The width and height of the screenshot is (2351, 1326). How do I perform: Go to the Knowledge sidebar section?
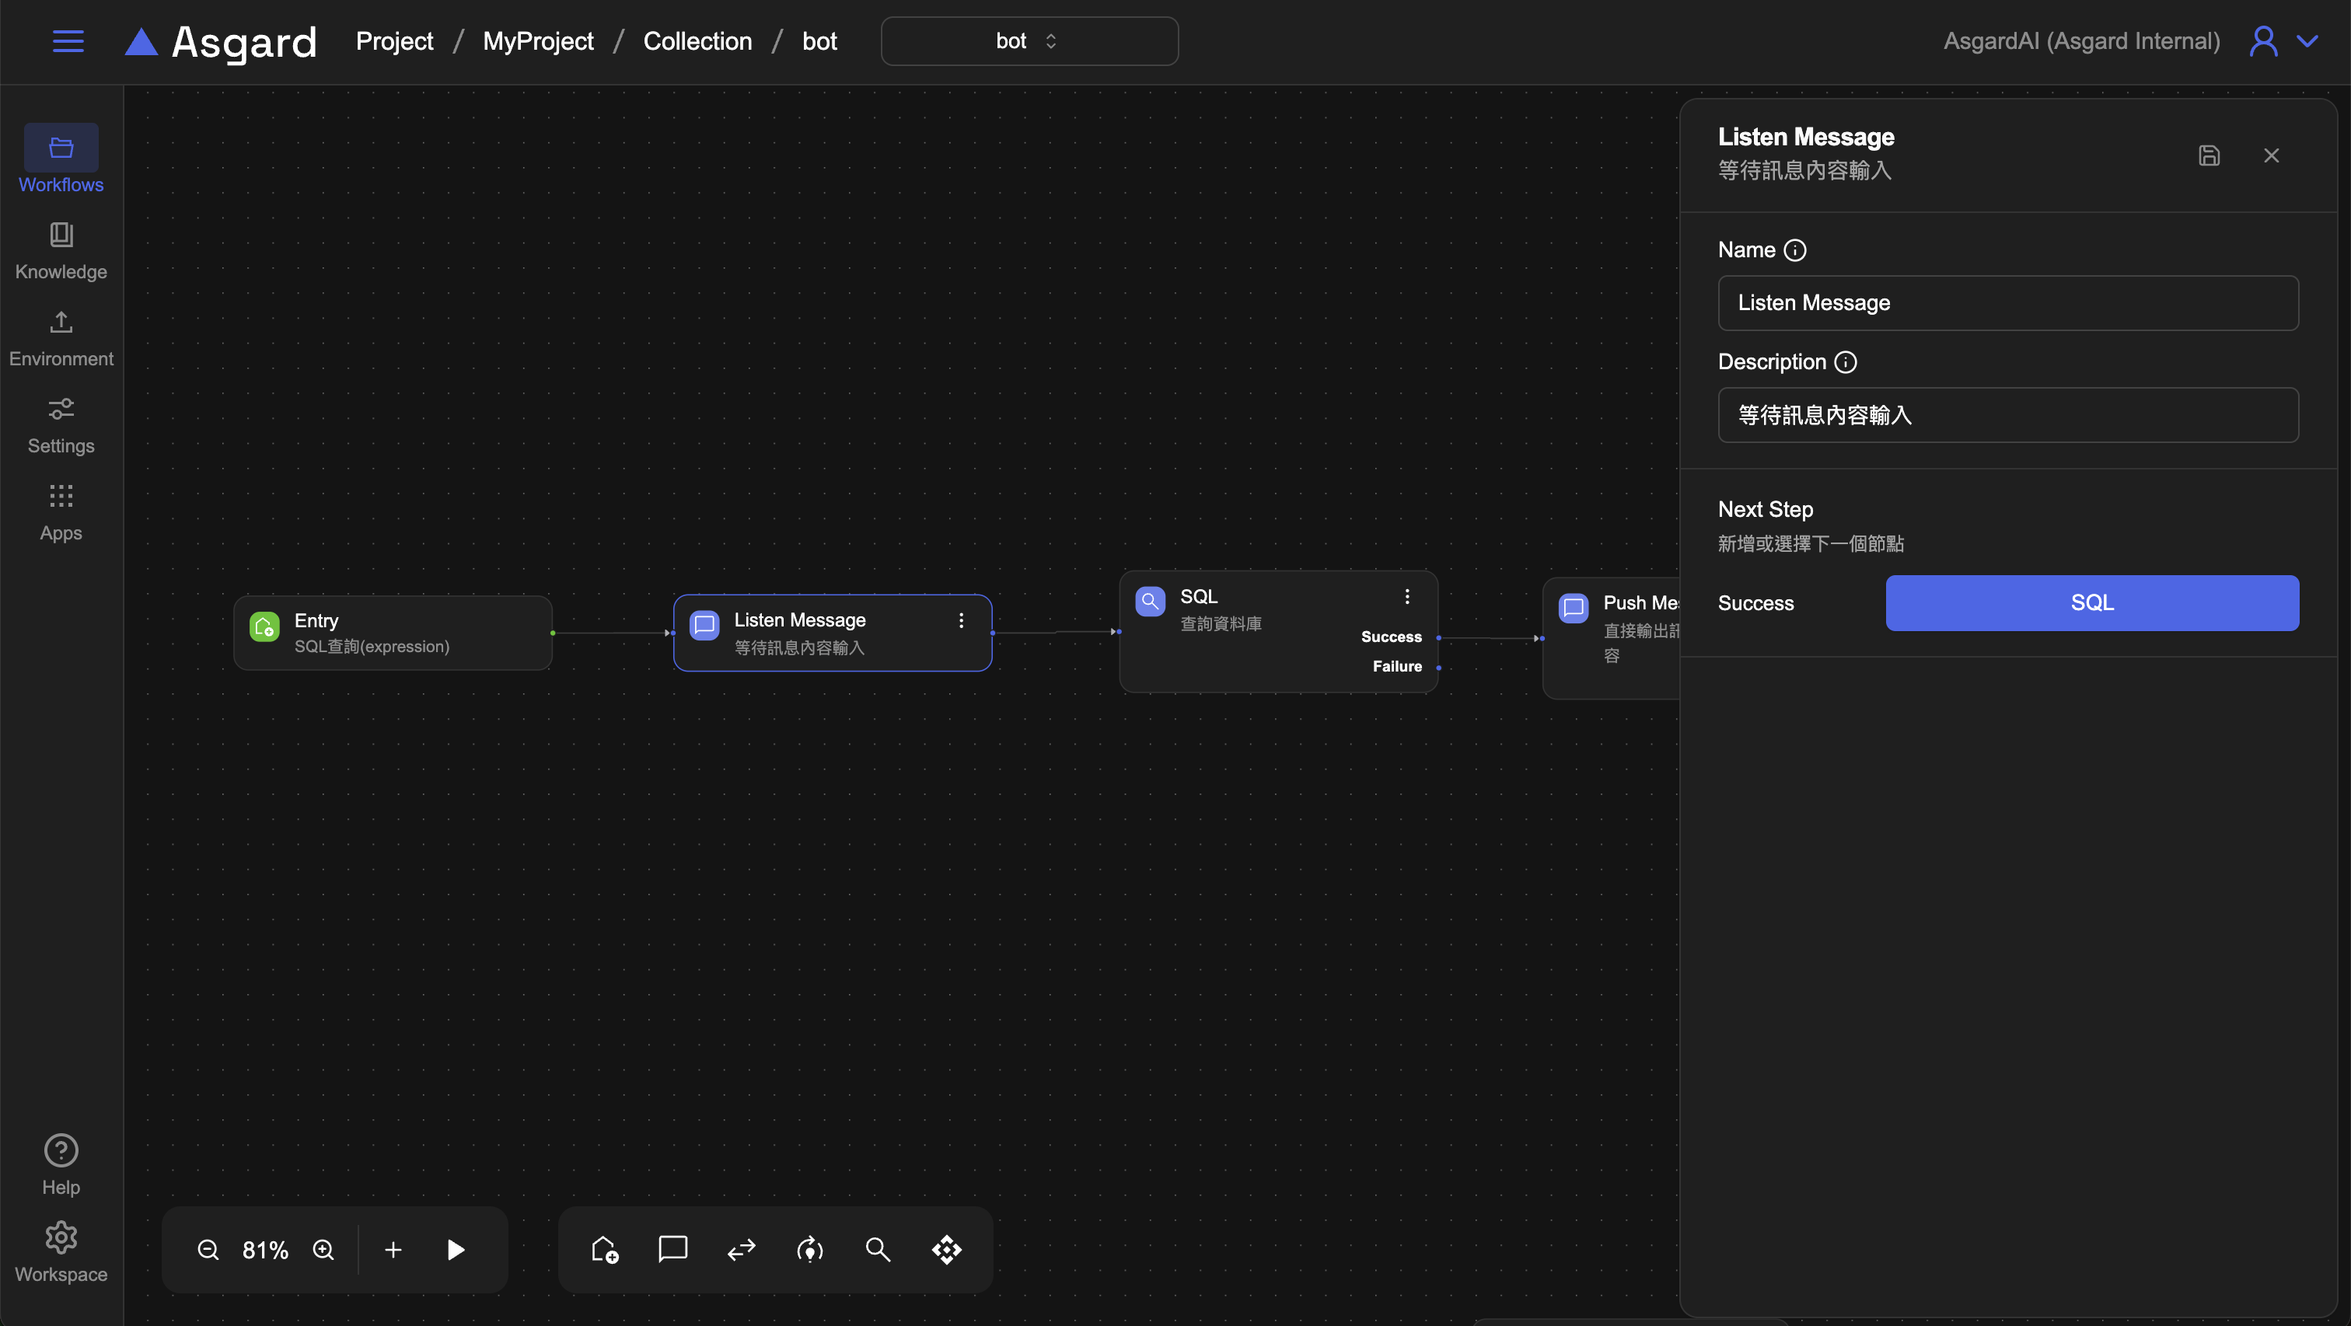click(x=61, y=251)
